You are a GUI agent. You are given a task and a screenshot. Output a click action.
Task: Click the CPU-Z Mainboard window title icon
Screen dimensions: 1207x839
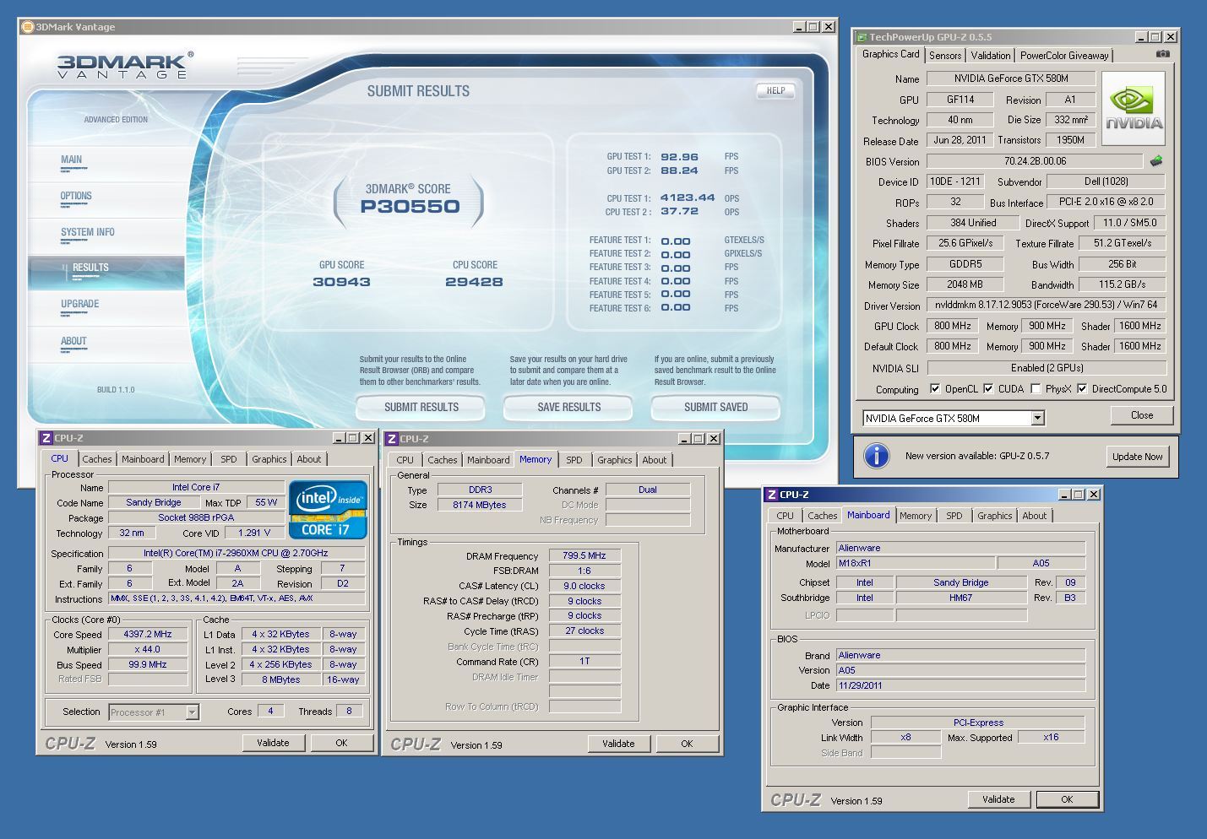tap(771, 495)
